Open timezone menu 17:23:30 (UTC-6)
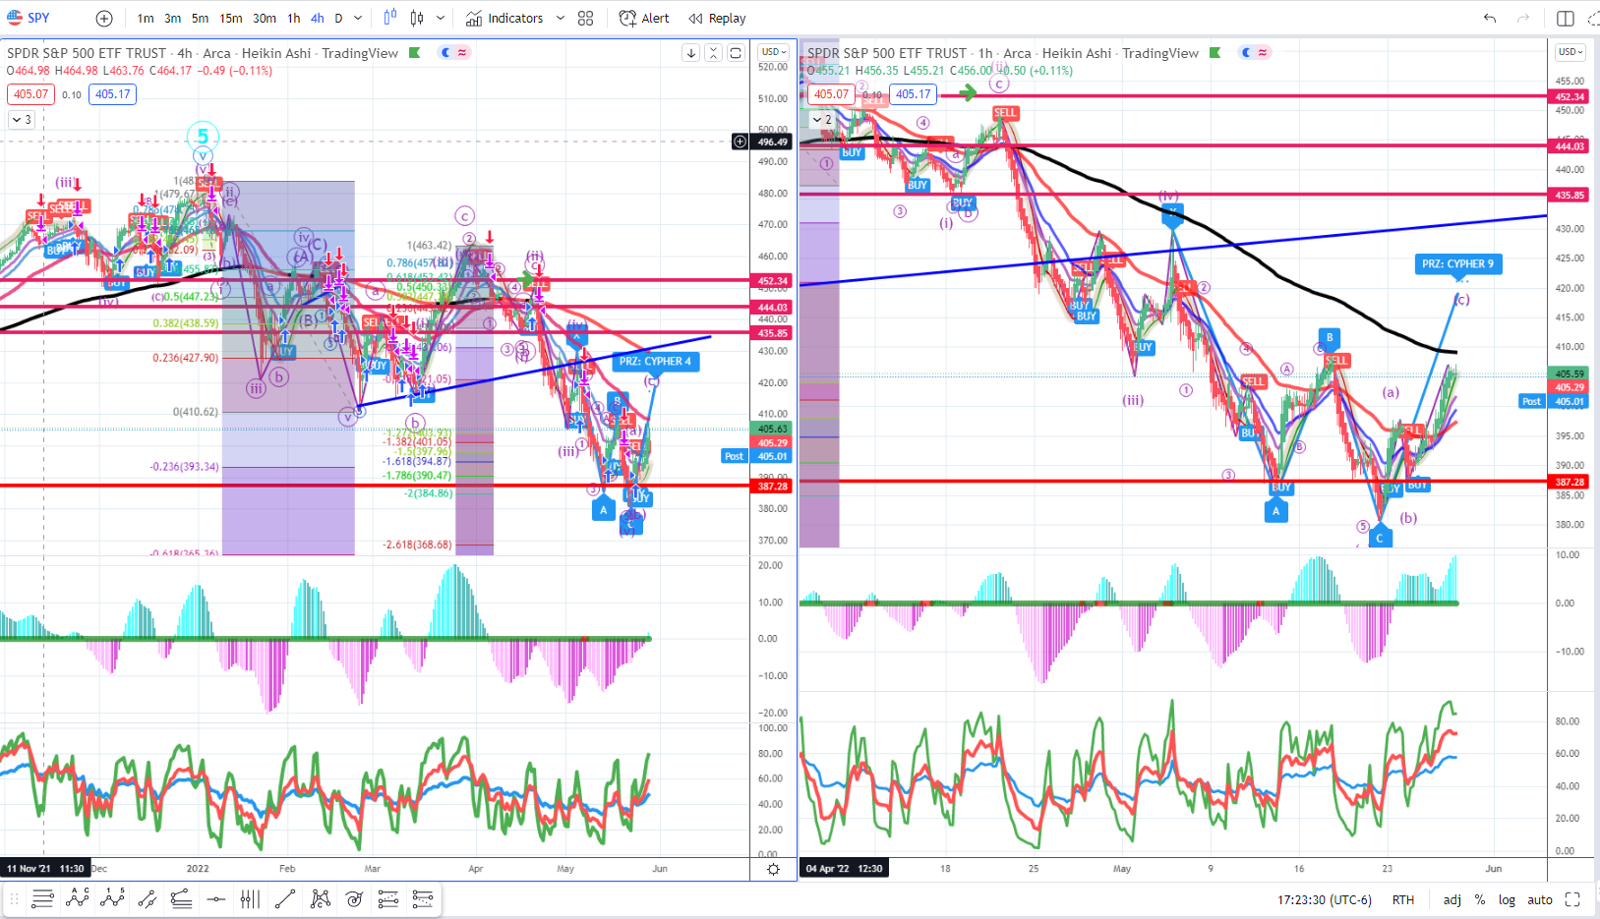The image size is (1600, 919). tap(1325, 899)
